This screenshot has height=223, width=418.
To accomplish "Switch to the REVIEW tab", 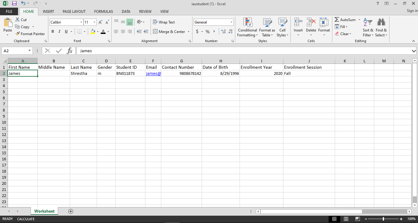I will click(145, 12).
